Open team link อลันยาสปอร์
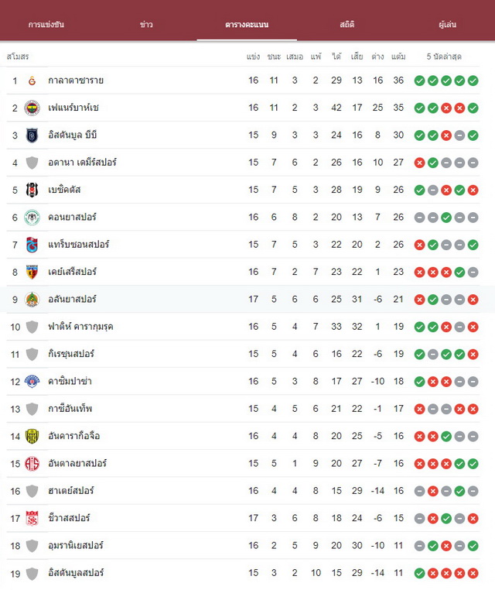 click(72, 299)
